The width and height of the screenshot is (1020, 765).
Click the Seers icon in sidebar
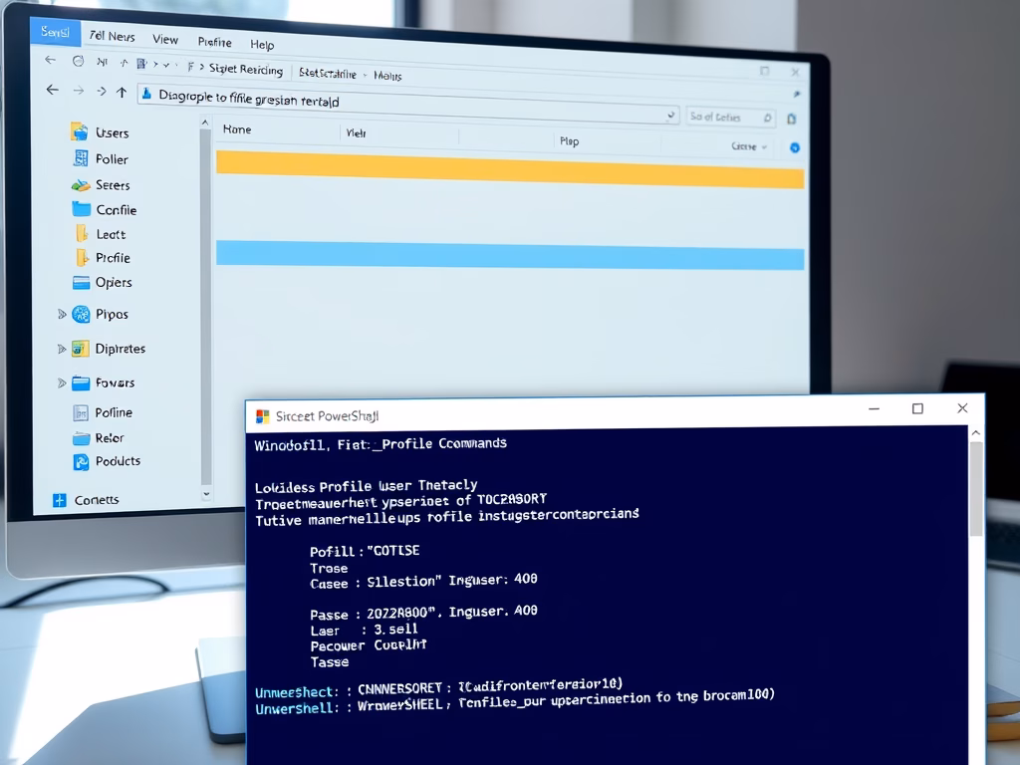[x=81, y=184]
